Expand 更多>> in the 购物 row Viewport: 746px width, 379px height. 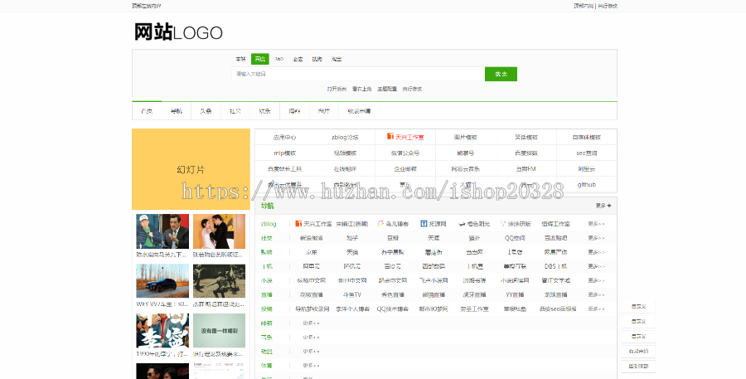(x=596, y=252)
